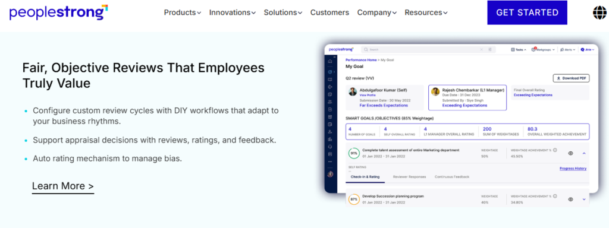Click the 'Q2 review (VV)' label
Screen dimensions: 609x228
pyautogui.click(x=360, y=78)
